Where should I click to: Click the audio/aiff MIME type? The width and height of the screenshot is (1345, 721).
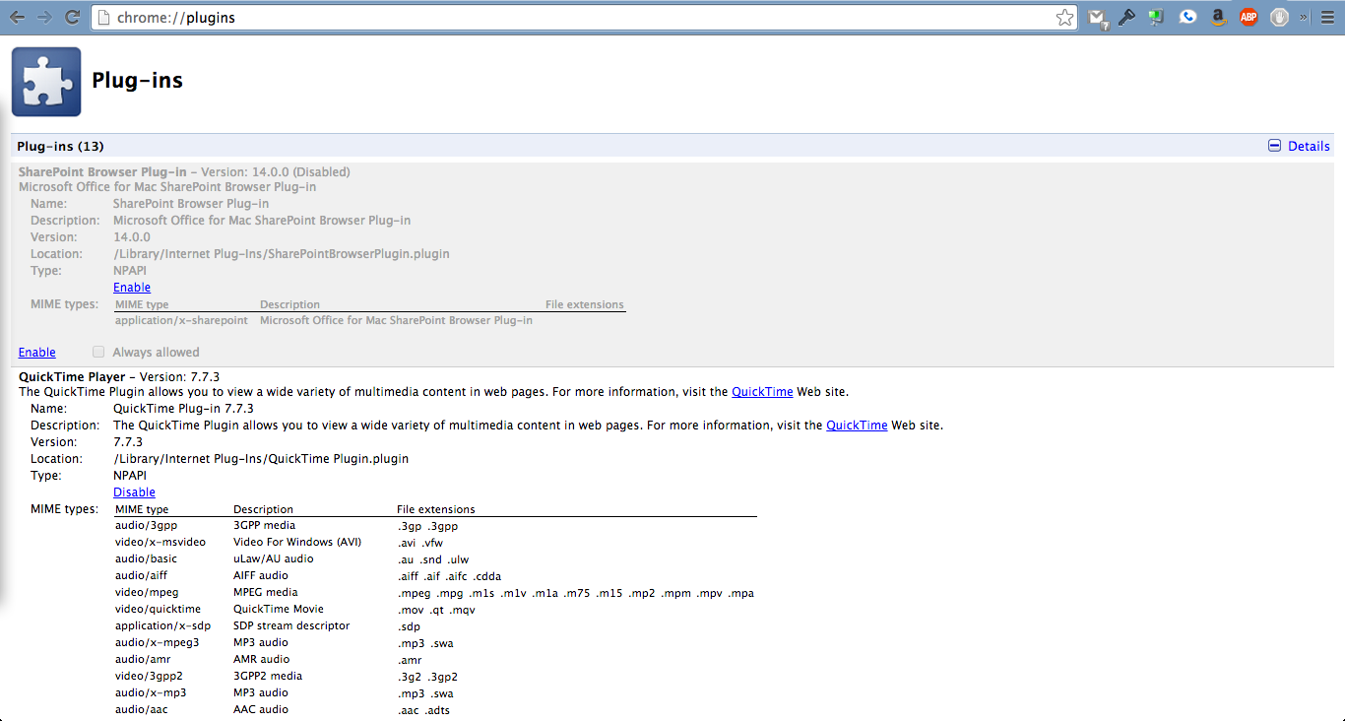[141, 576]
